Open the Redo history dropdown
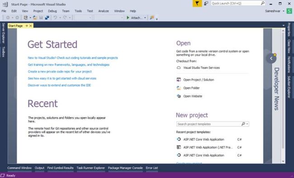 69,18
